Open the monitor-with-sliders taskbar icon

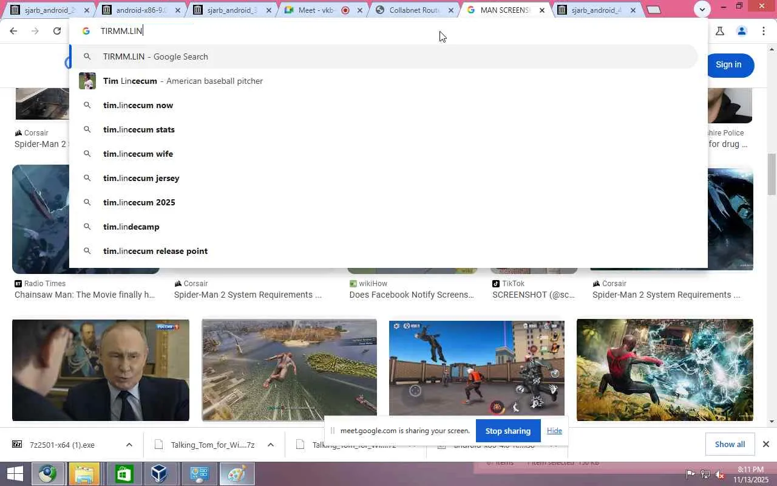pyautogui.click(x=199, y=474)
